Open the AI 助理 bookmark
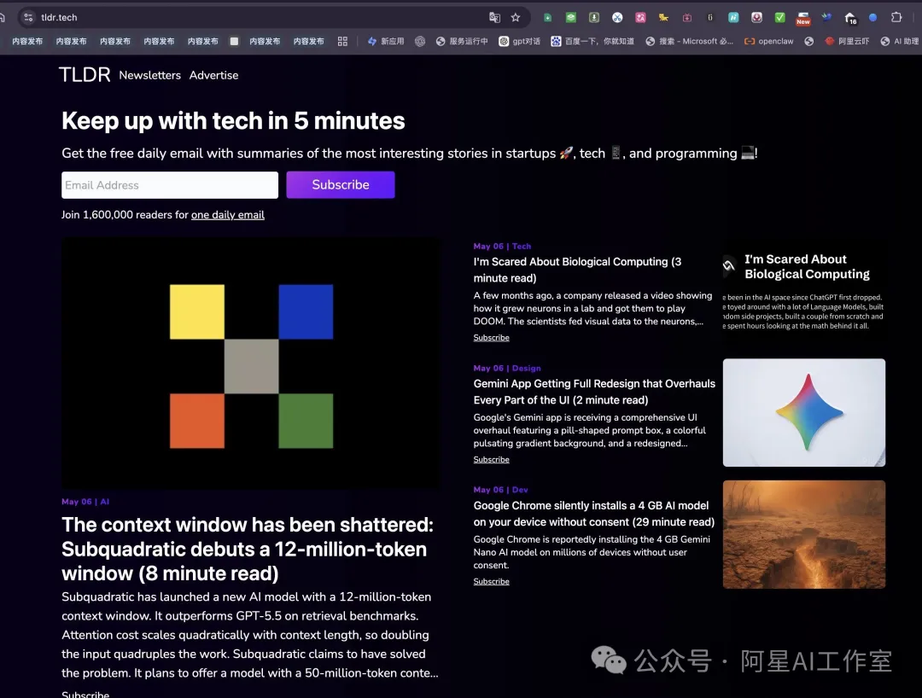This screenshot has height=698, width=922. 900,41
